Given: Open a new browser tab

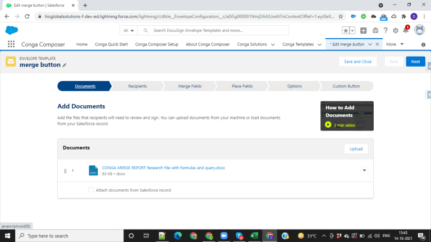Looking at the screenshot, I should (x=85, y=5).
